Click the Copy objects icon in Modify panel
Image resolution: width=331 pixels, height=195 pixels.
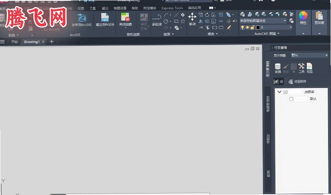pos(201,15)
